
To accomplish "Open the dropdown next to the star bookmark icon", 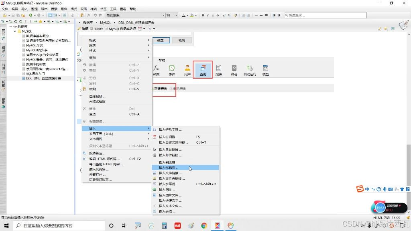I will tap(45, 22).
